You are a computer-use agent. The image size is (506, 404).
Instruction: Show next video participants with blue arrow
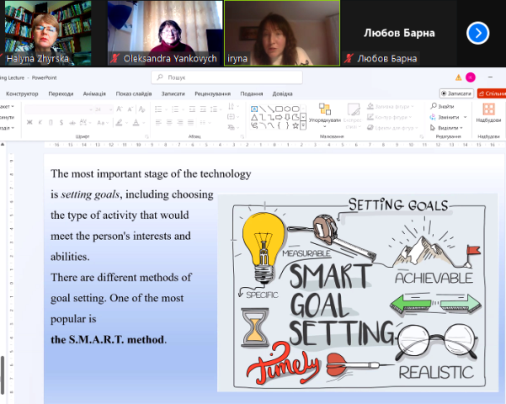pyautogui.click(x=477, y=33)
